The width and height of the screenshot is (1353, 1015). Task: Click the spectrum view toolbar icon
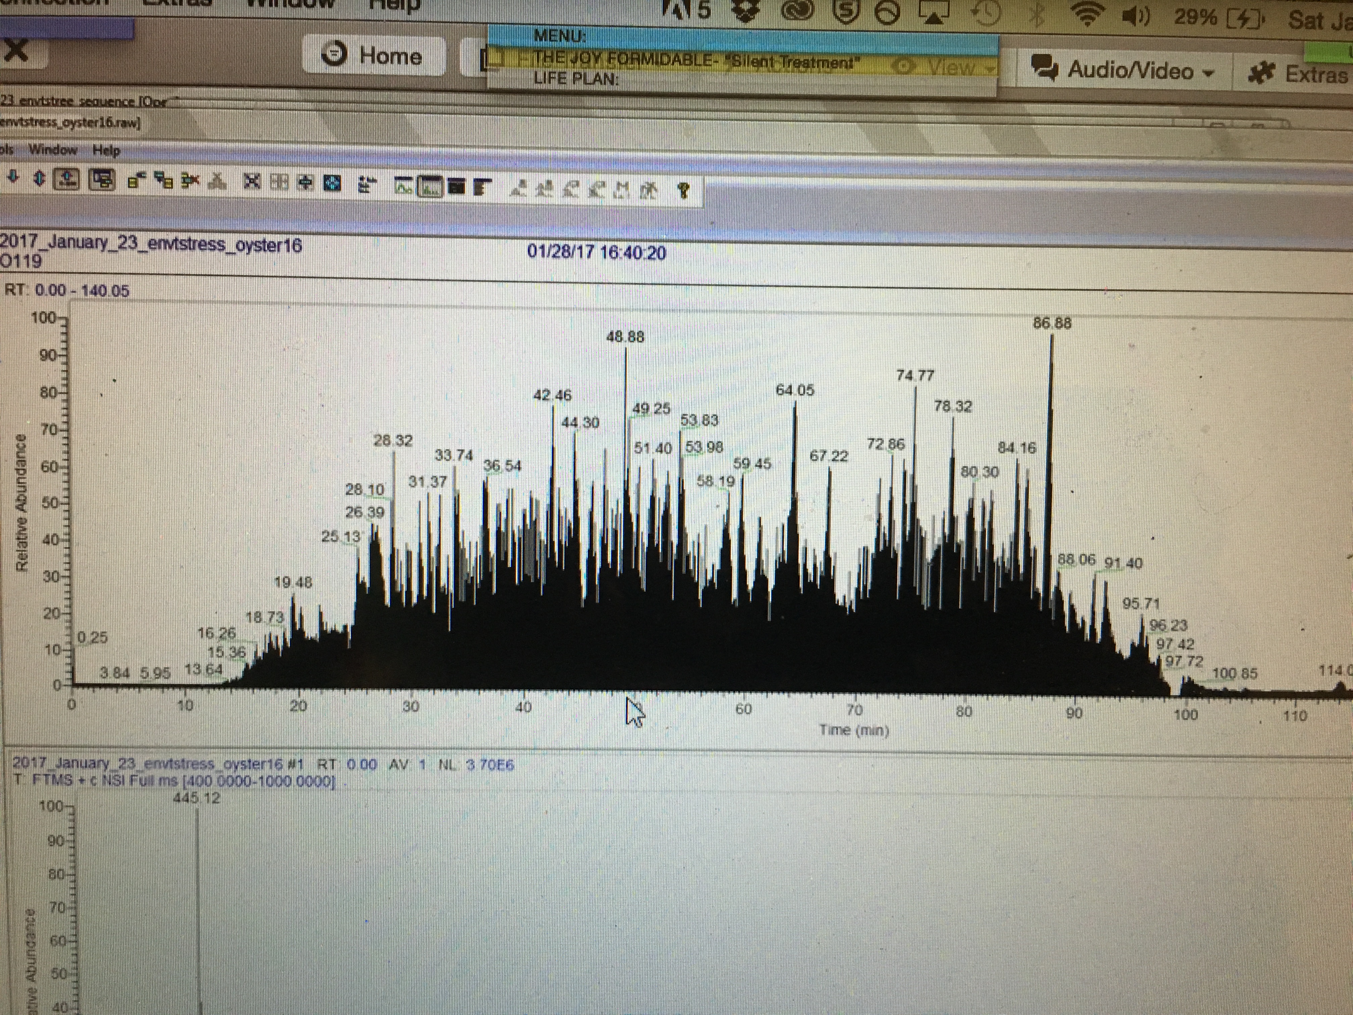click(x=430, y=186)
